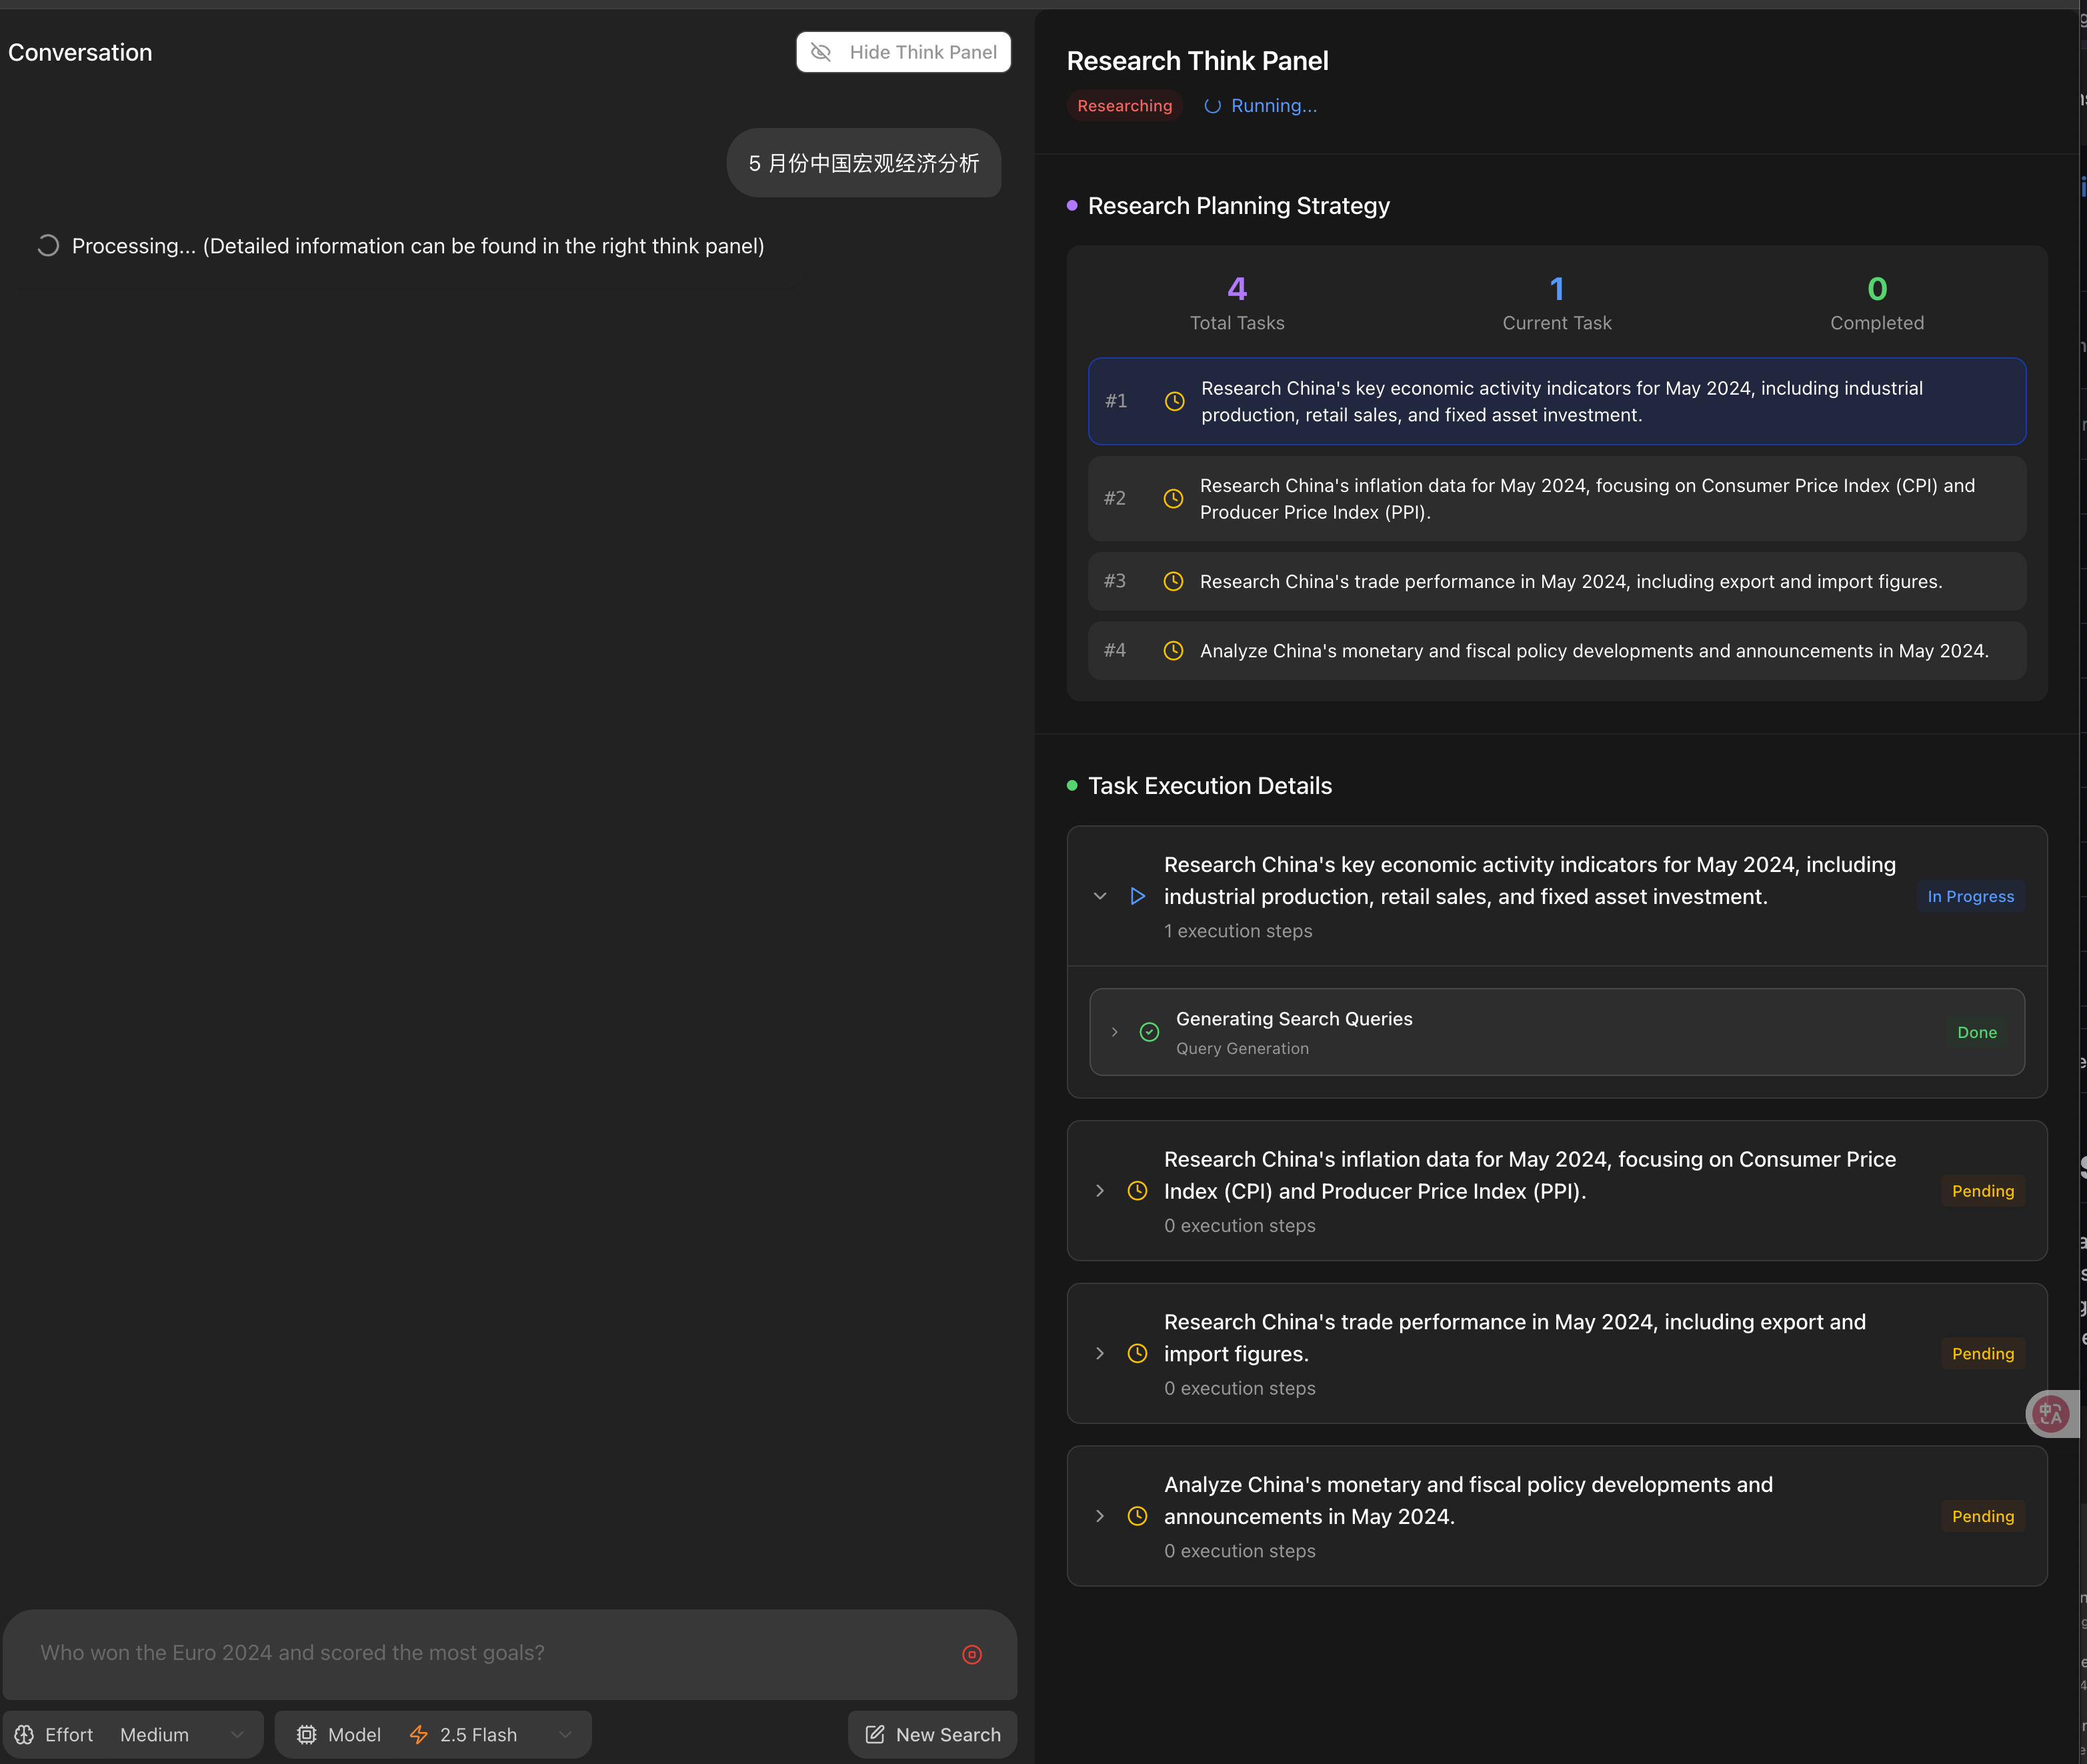Select task #3 trade performance row
Viewport: 2087px width, 1764px height.
click(1556, 581)
